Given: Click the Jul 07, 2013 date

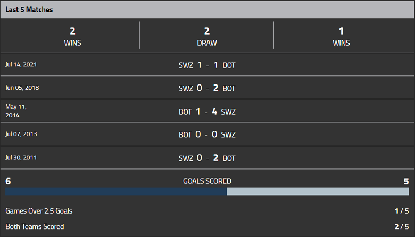Looking at the screenshot, I should pyautogui.click(x=21, y=134).
